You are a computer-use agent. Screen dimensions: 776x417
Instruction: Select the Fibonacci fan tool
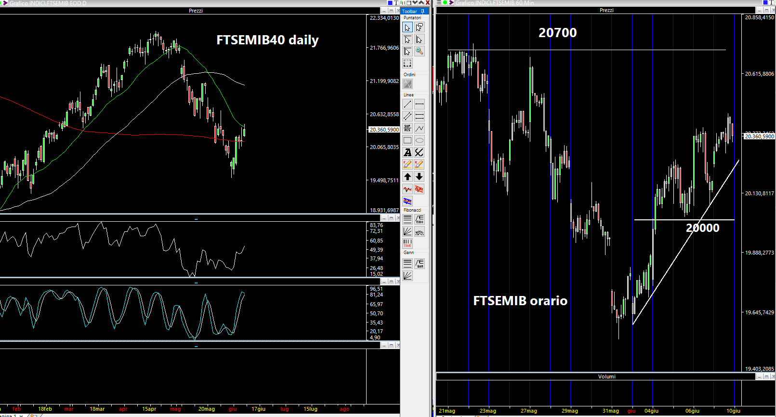[408, 231]
